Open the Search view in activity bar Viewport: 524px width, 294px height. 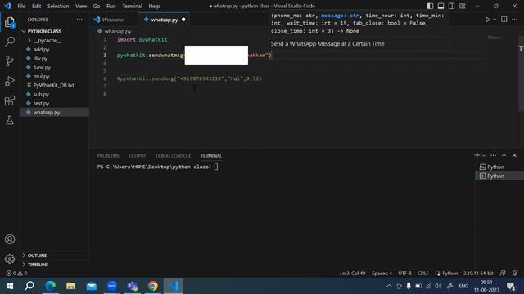tap(10, 42)
